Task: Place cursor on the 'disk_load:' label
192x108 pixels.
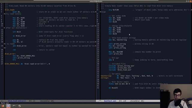Action: (x=10, y=10)
